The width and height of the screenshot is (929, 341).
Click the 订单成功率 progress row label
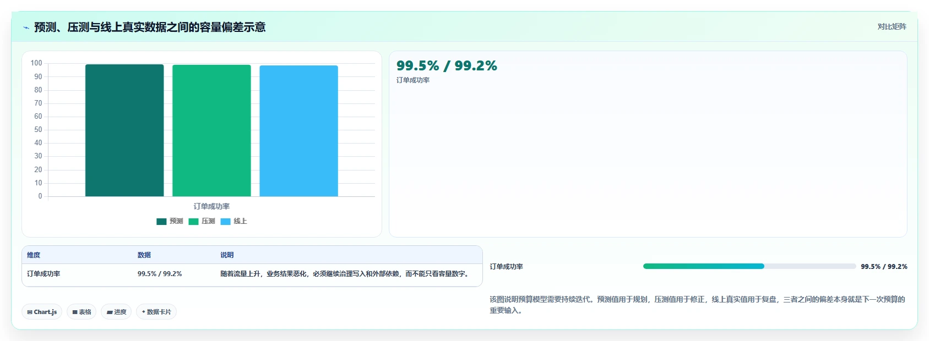507,267
